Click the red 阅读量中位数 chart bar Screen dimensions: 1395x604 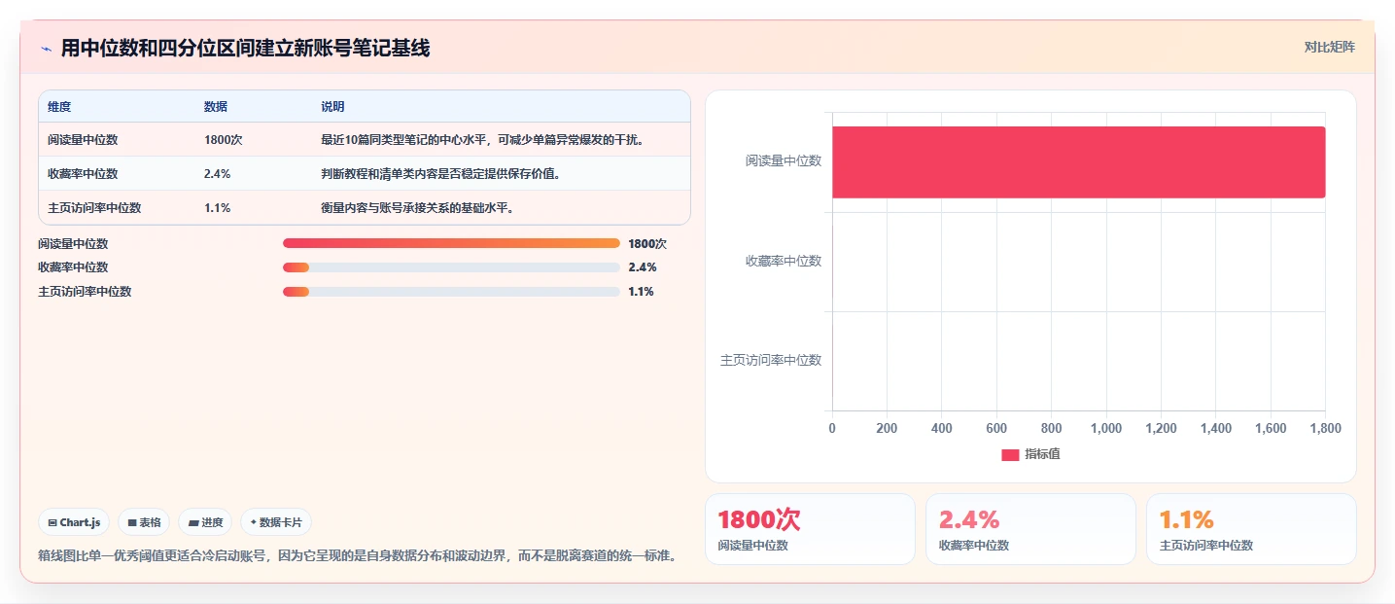1079,162
